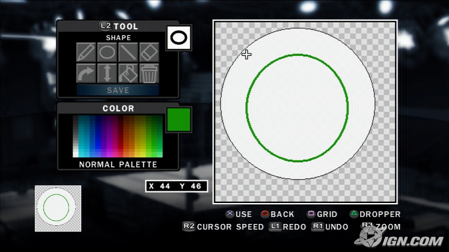The width and height of the screenshot is (449, 252).
Task: Pick a blue shade in the palette
Action: [x=98, y=136]
